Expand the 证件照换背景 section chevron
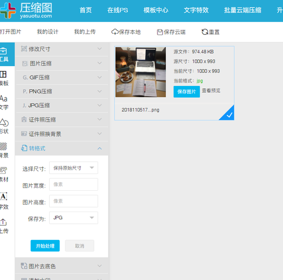This screenshot has height=280, width=283. [x=100, y=133]
